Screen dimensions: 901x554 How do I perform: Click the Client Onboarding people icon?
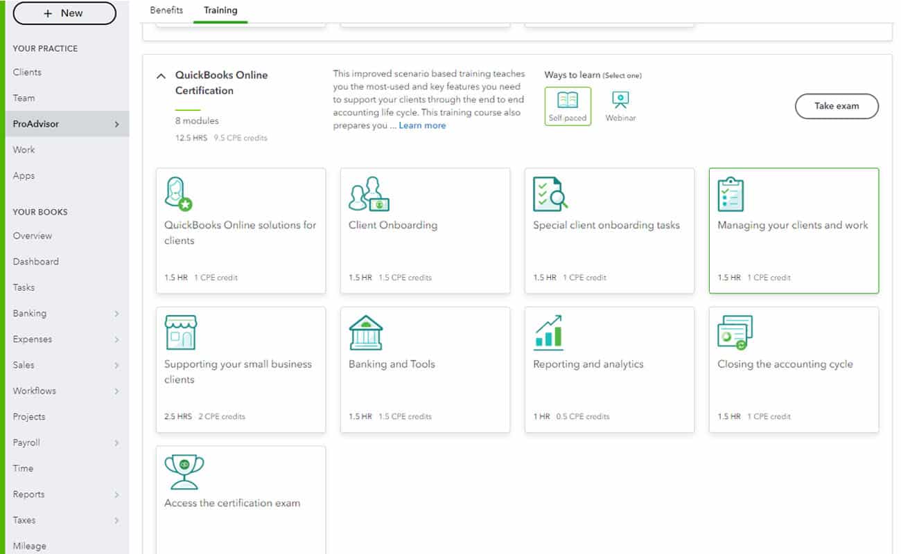pyautogui.click(x=369, y=193)
